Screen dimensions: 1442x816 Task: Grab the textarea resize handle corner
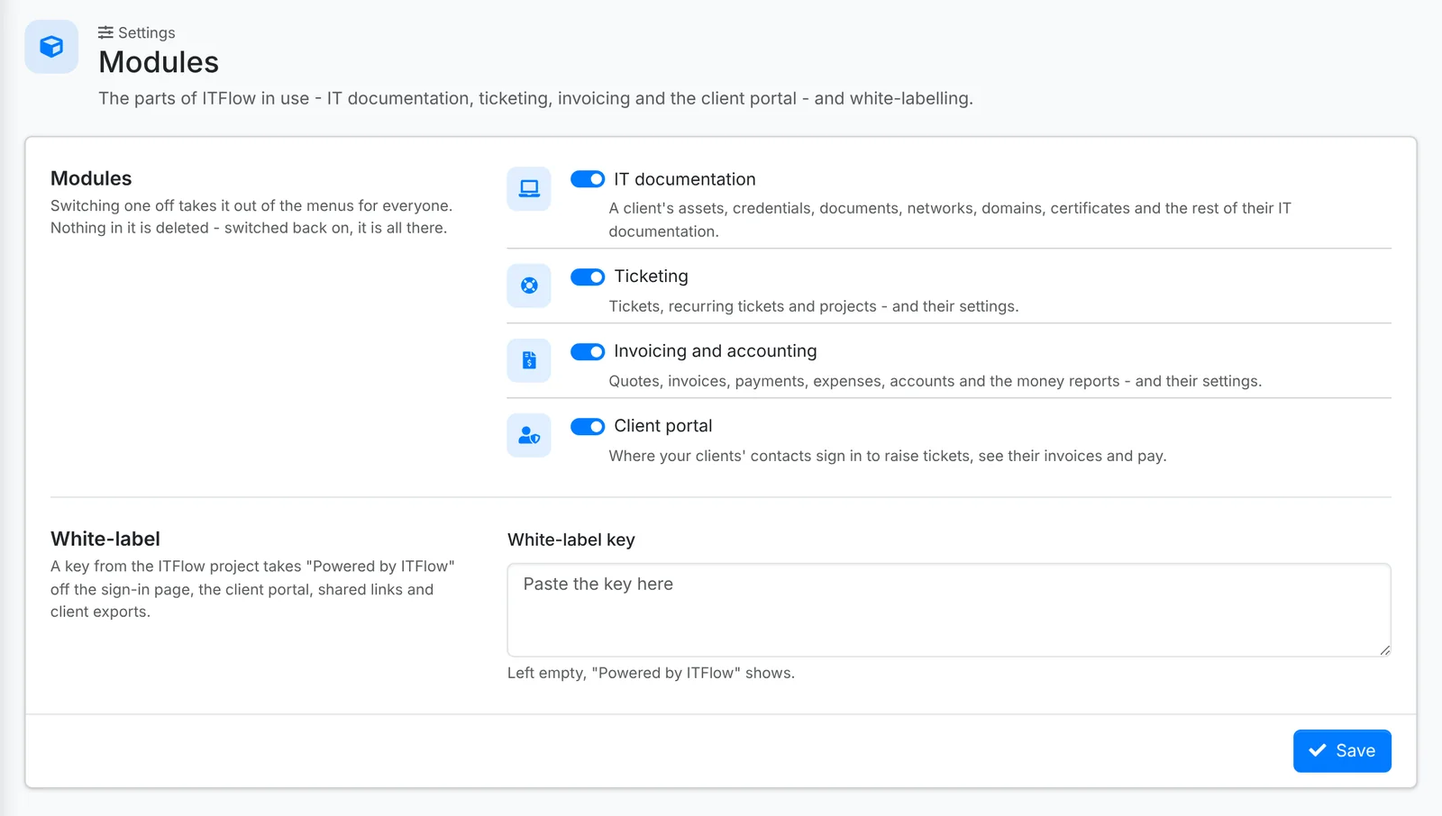1384,650
